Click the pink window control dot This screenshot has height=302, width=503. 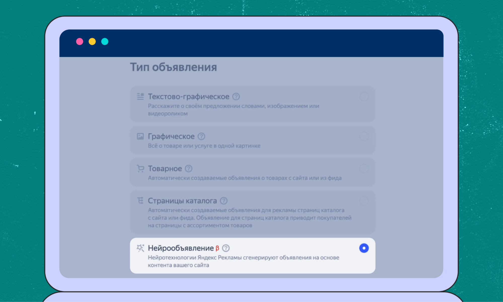coord(80,41)
